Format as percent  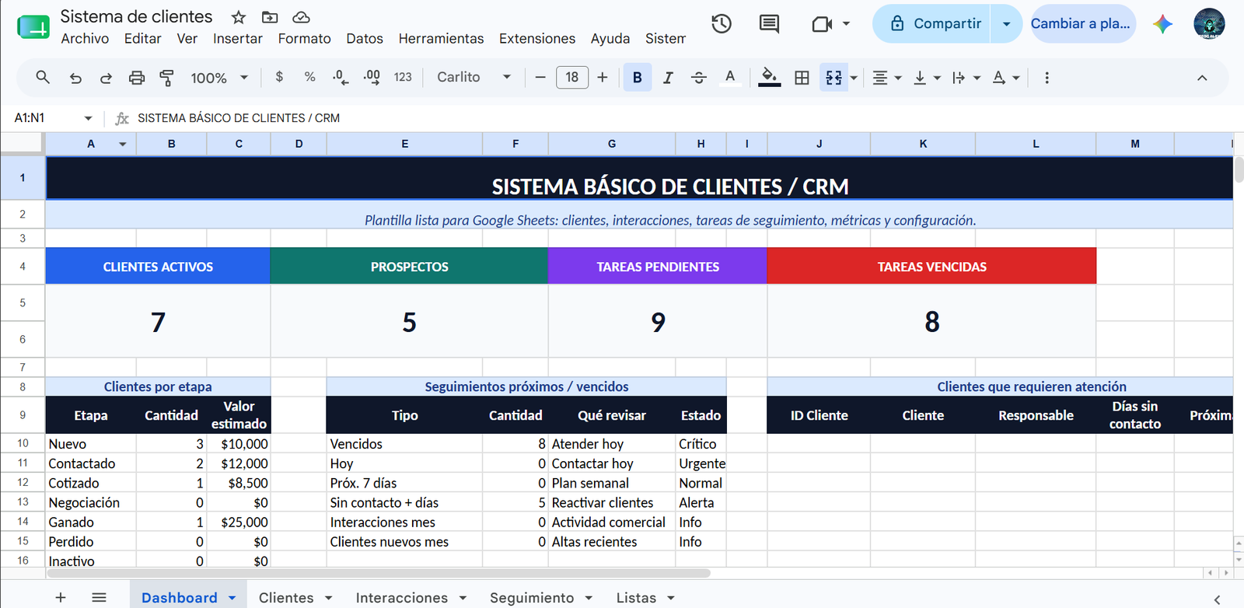point(309,77)
